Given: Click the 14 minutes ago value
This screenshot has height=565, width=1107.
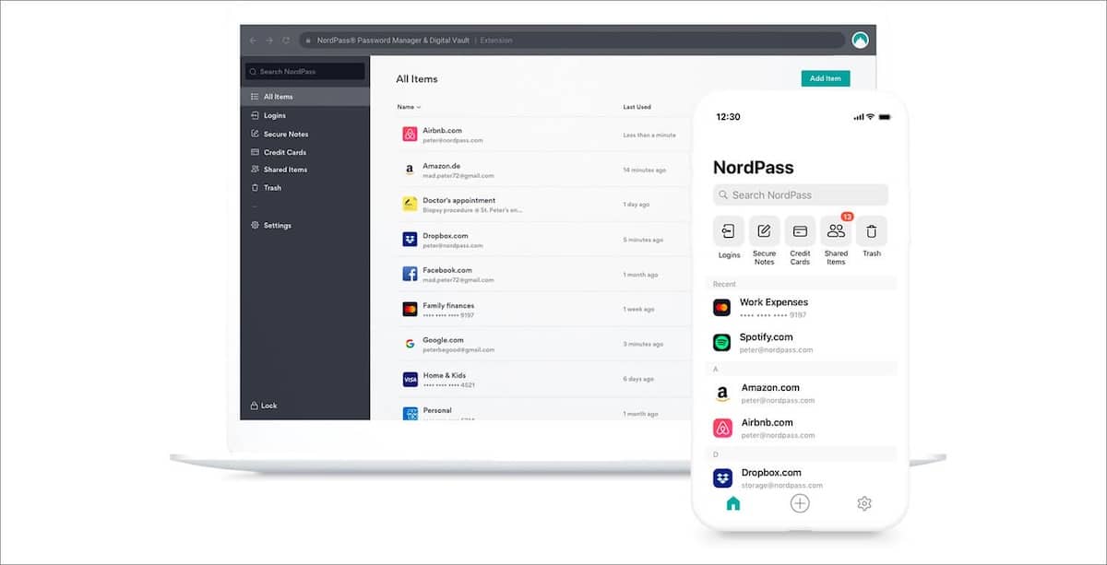Looking at the screenshot, I should [644, 170].
